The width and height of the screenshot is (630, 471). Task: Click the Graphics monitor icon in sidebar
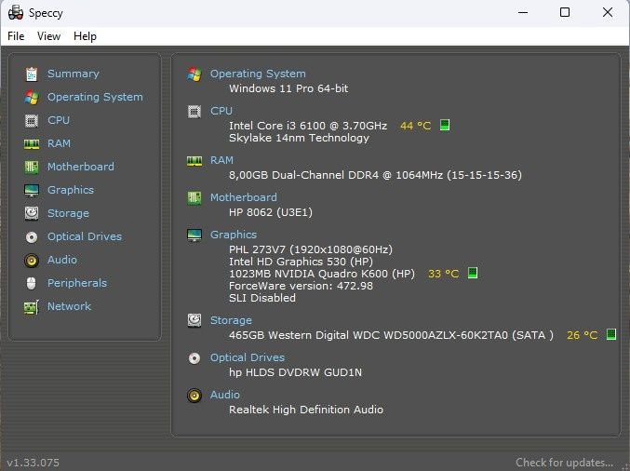[32, 190]
